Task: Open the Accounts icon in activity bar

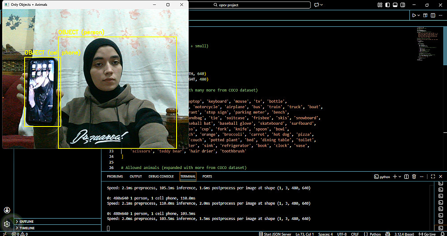Action: click(7, 211)
